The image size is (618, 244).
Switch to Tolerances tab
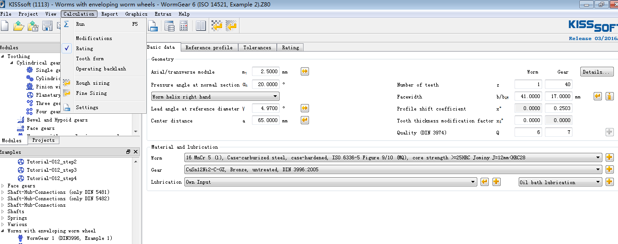257,47
